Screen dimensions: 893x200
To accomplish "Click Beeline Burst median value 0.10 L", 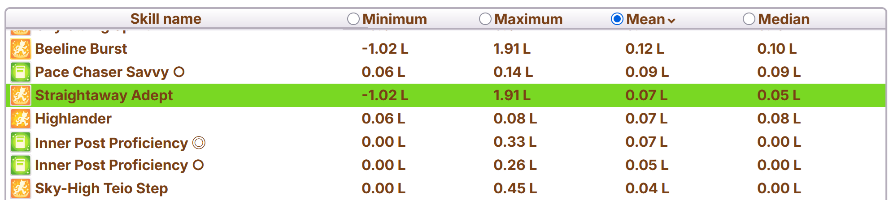I will tap(777, 49).
